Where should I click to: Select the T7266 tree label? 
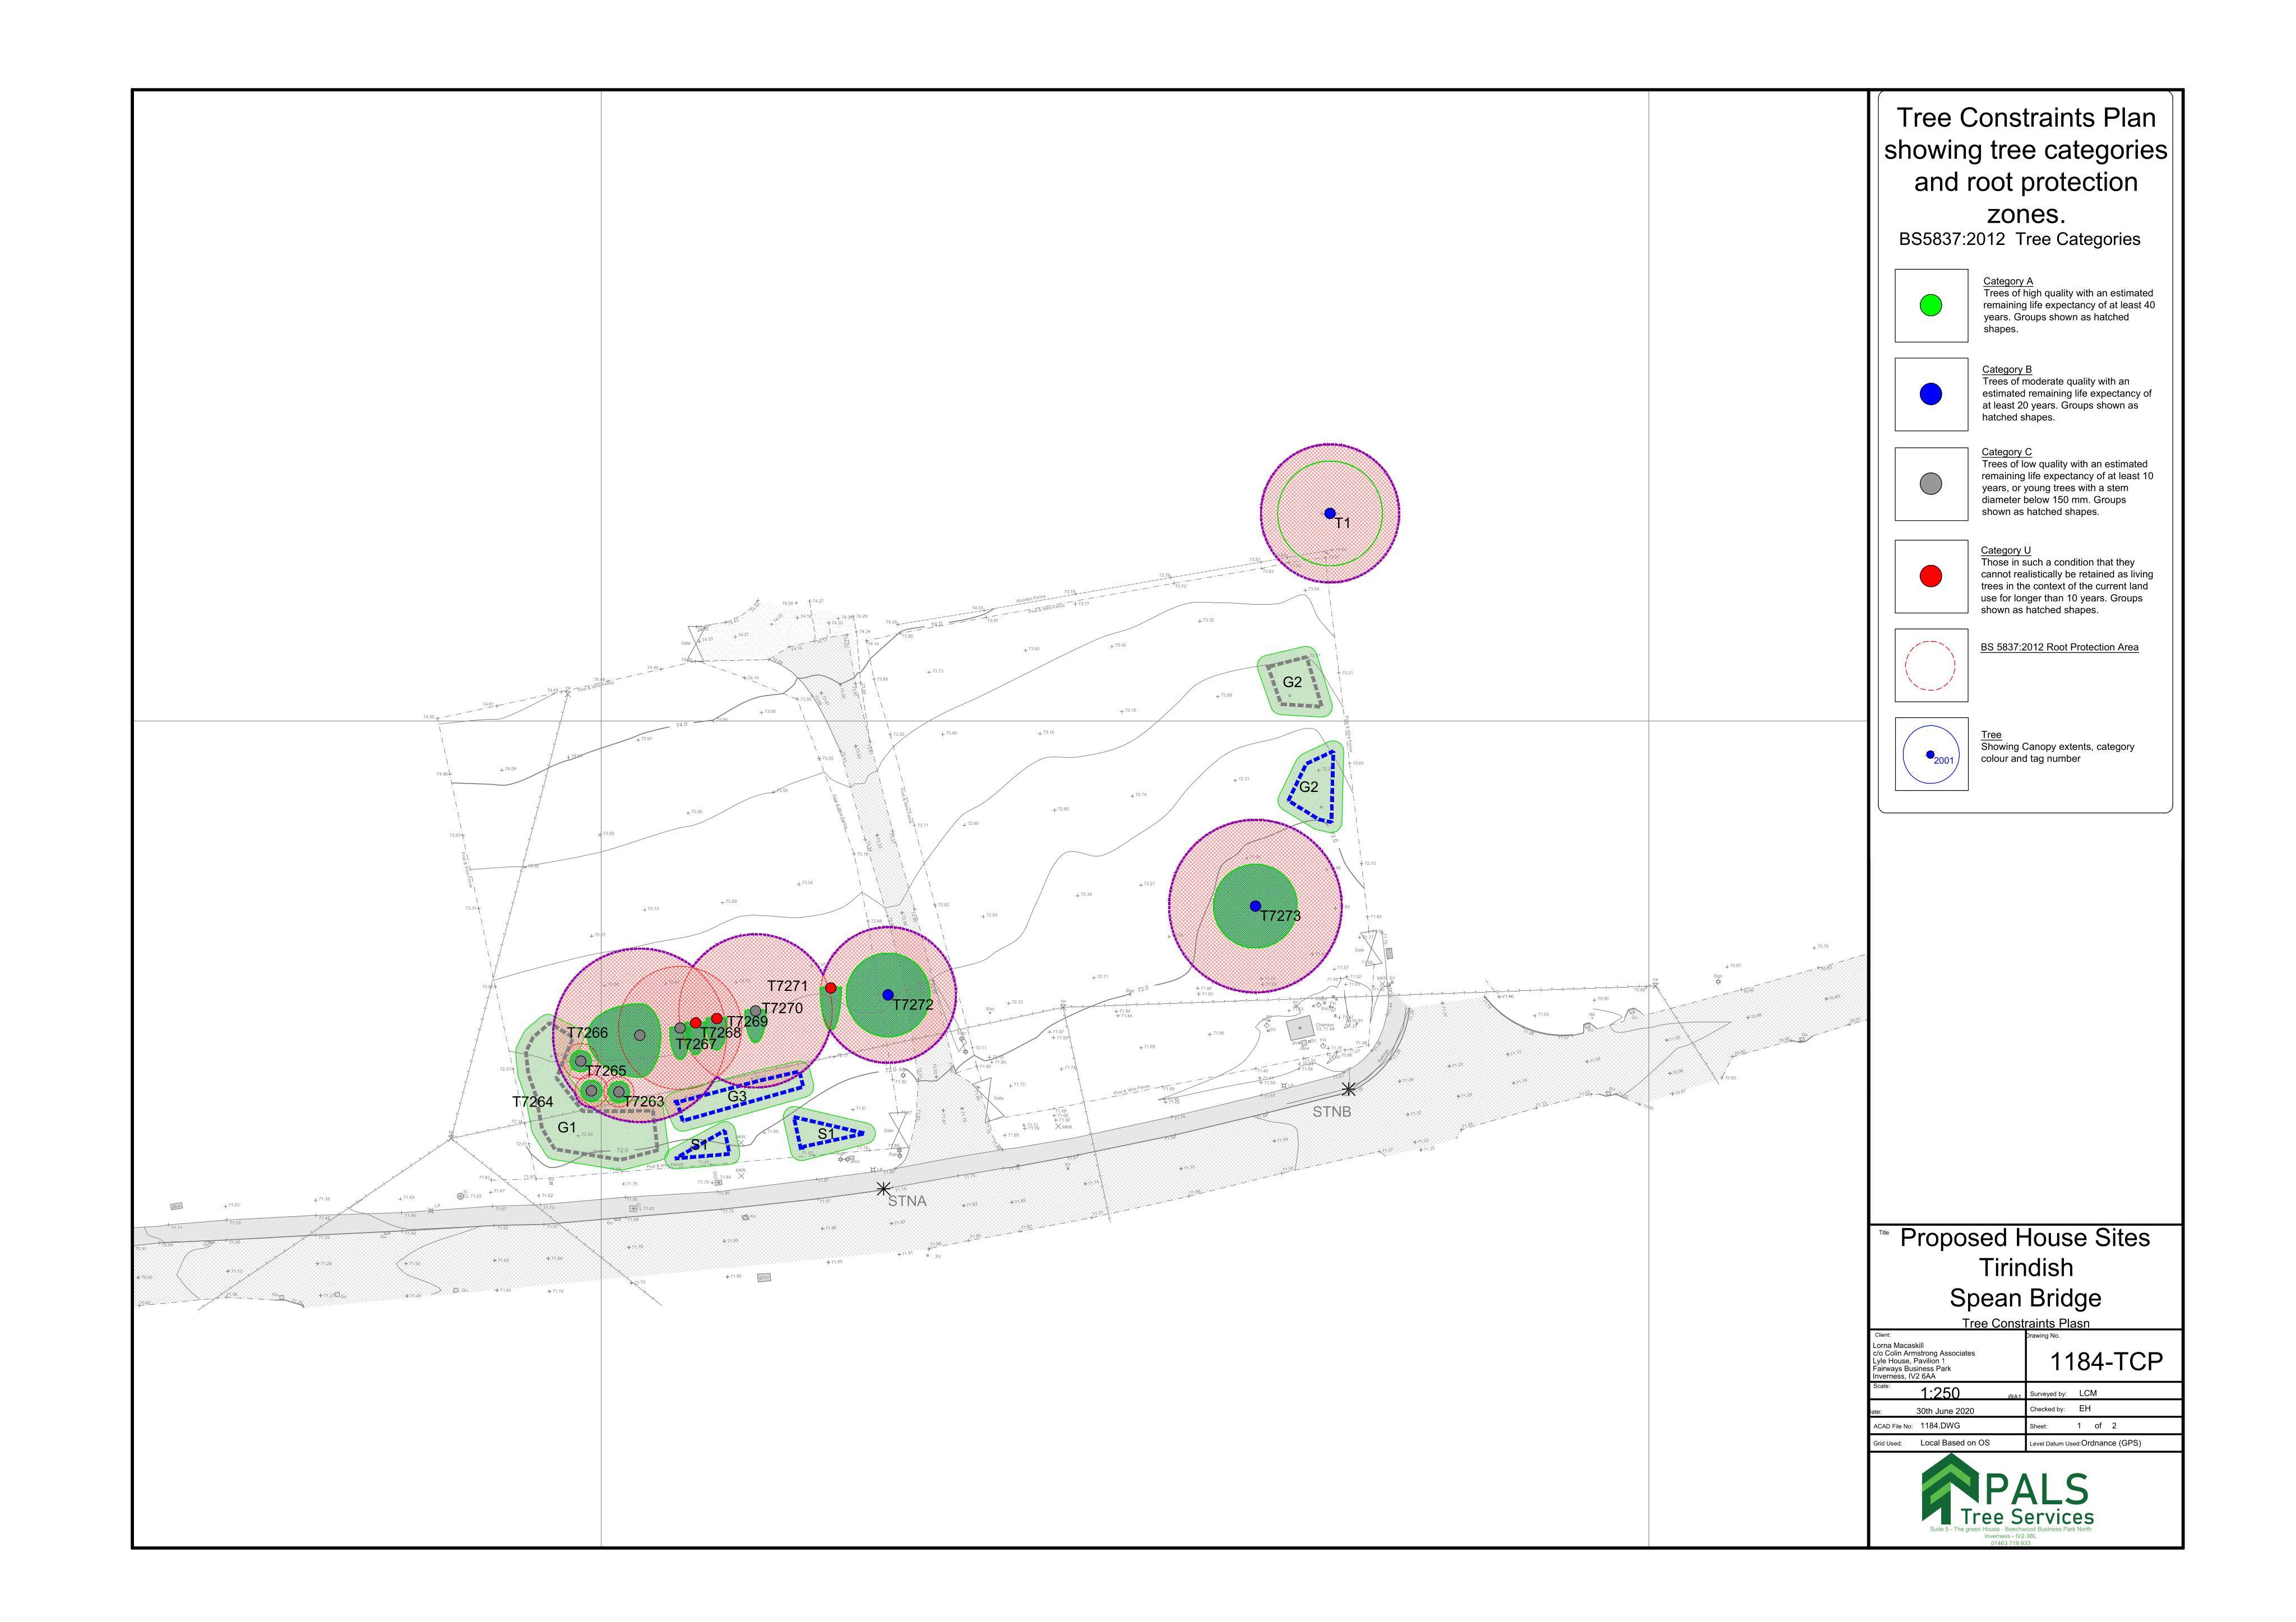click(587, 1033)
